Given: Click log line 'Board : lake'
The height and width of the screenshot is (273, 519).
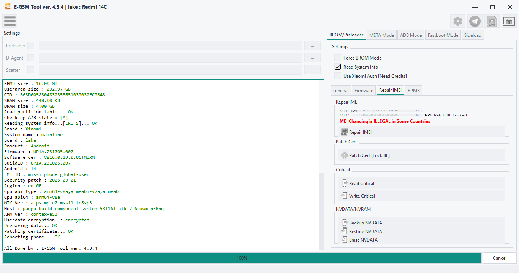Looking at the screenshot, I should [20, 140].
